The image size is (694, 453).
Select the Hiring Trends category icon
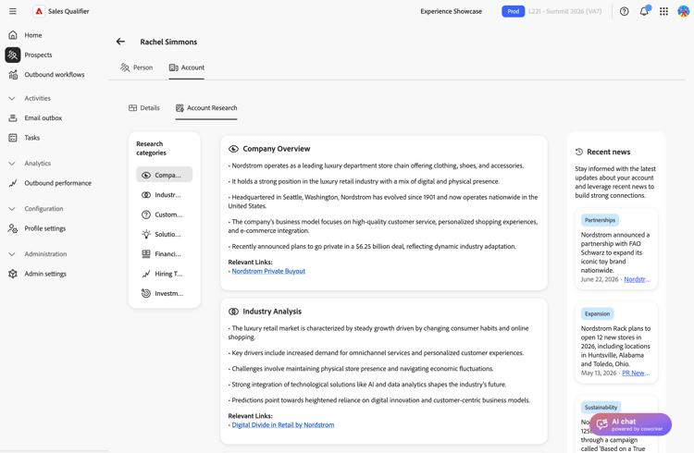146,274
